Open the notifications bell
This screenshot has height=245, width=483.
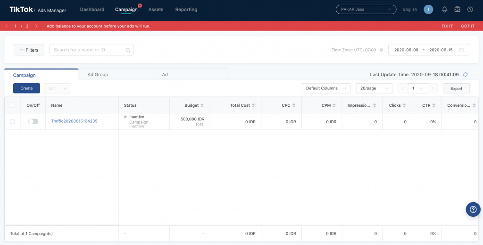pyautogui.click(x=444, y=9)
